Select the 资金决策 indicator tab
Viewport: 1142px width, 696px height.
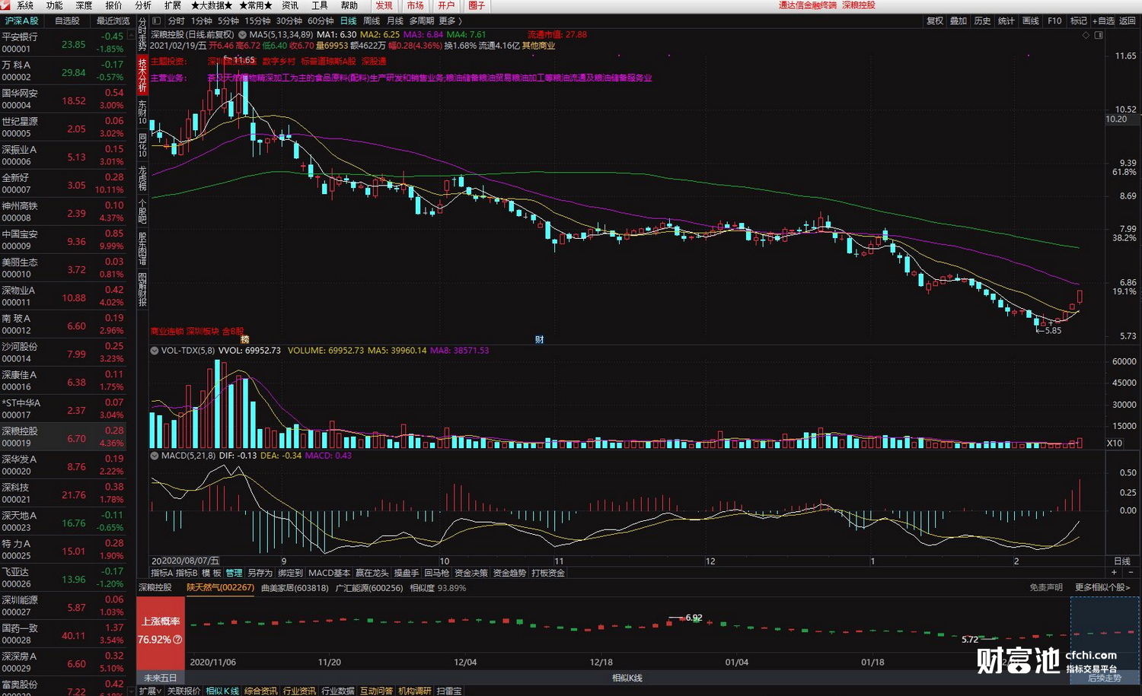471,573
